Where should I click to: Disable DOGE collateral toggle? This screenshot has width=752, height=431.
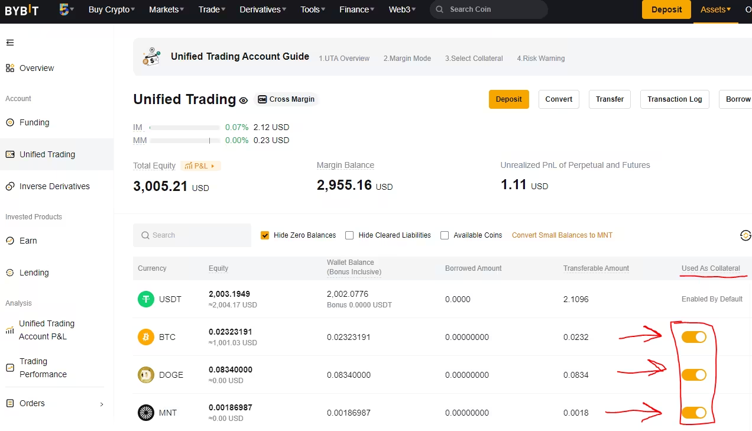(x=694, y=375)
